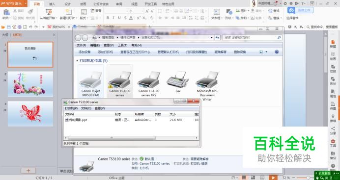Click the New Slide (新建幻灯片) icon
Viewport: 340px width, 180px height.
point(68,12)
